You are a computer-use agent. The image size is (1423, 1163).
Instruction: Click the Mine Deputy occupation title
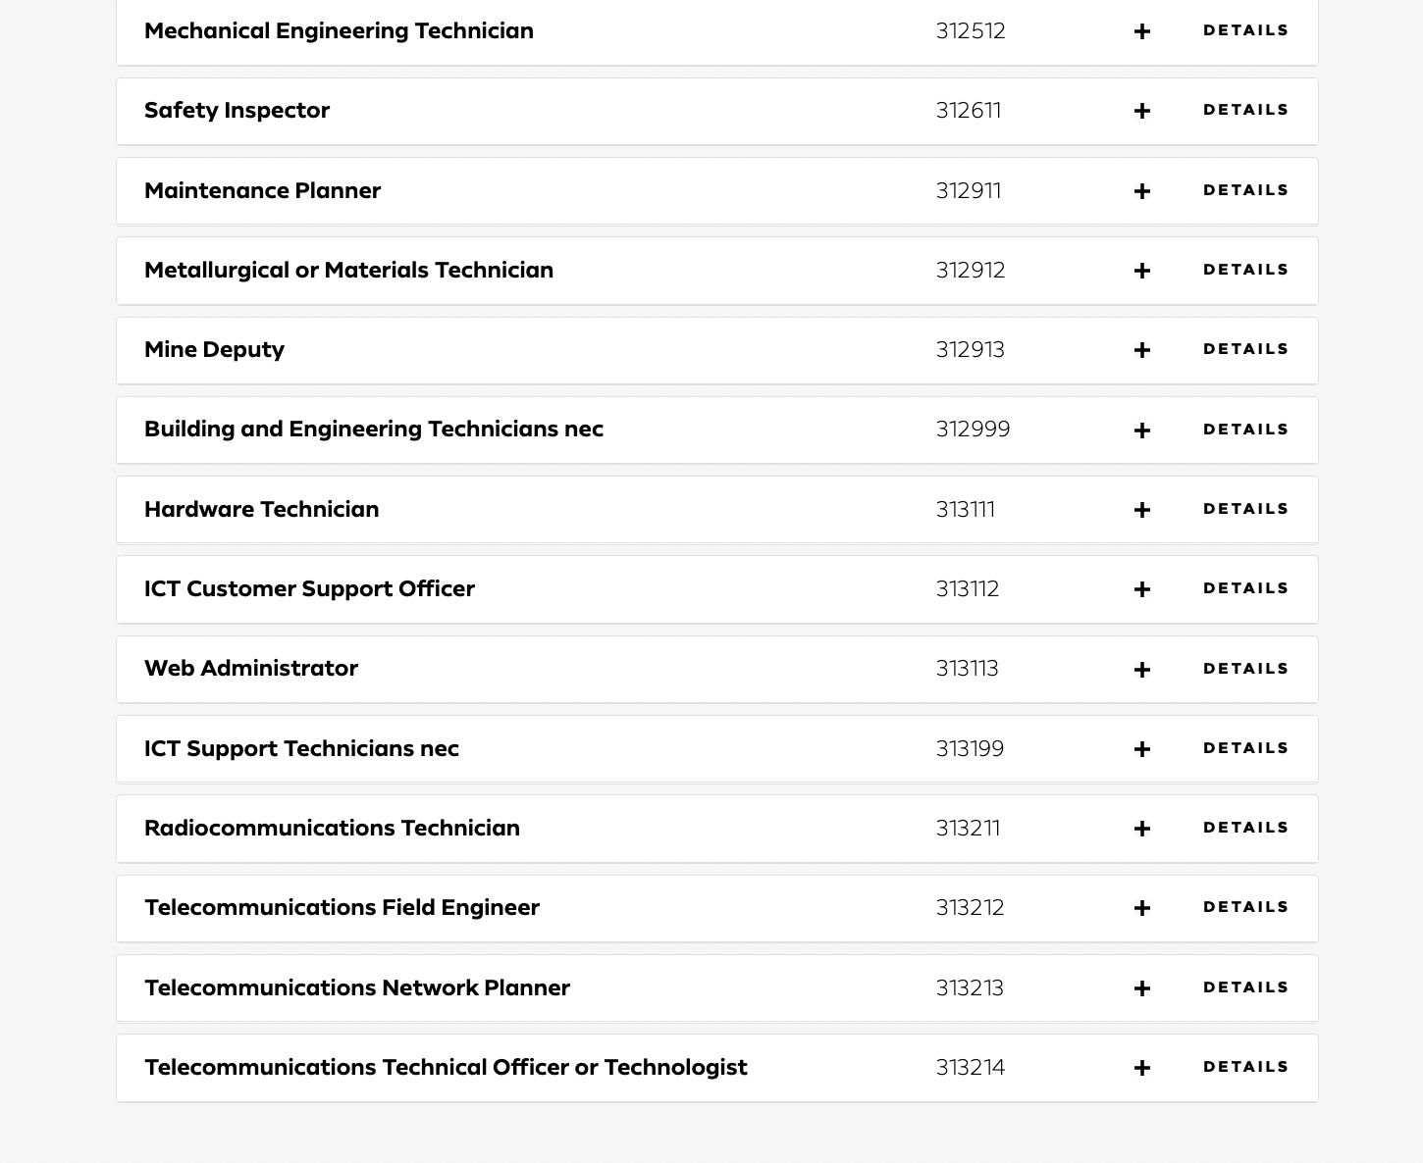(x=214, y=349)
